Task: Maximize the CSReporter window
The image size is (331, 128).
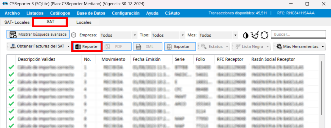Action: (307, 4)
